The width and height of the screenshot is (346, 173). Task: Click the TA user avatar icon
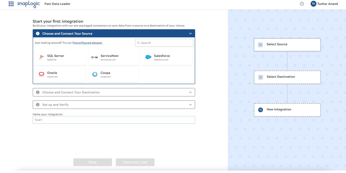click(x=313, y=4)
